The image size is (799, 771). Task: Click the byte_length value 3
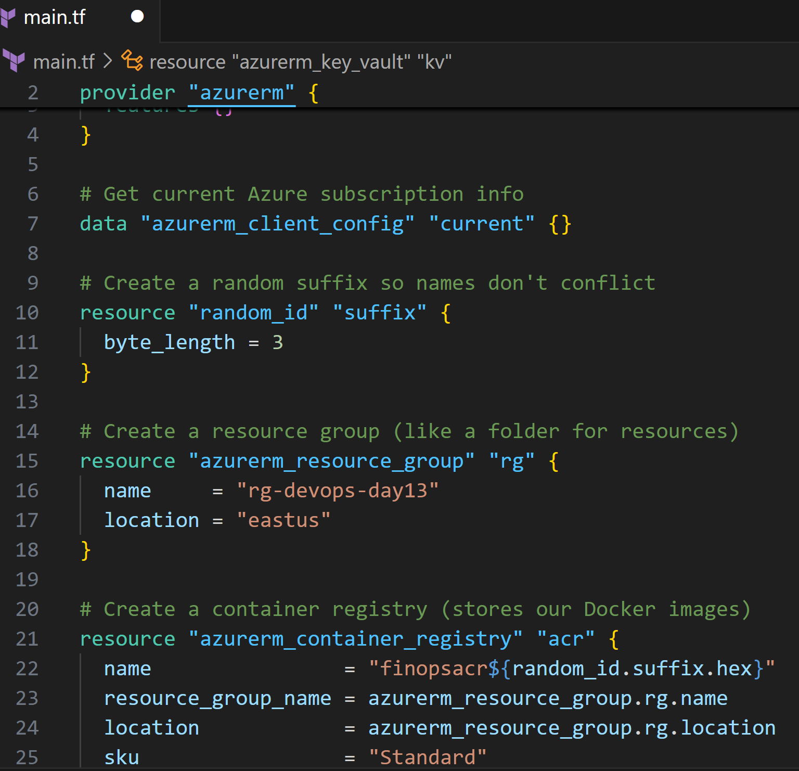click(278, 342)
